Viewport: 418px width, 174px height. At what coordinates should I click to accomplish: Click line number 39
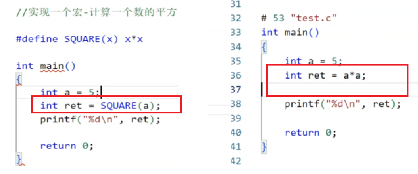click(x=235, y=118)
